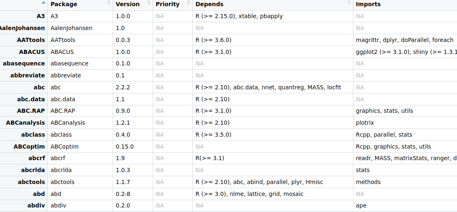
Task: Click the AATtools version 0.0.3 cell
Action: [133, 40]
